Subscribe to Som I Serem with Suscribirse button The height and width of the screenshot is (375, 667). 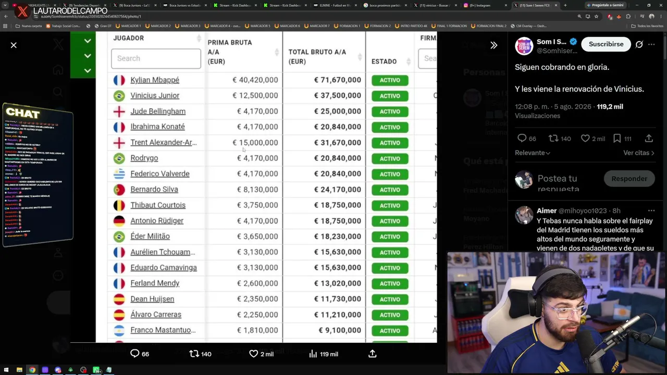(606, 44)
